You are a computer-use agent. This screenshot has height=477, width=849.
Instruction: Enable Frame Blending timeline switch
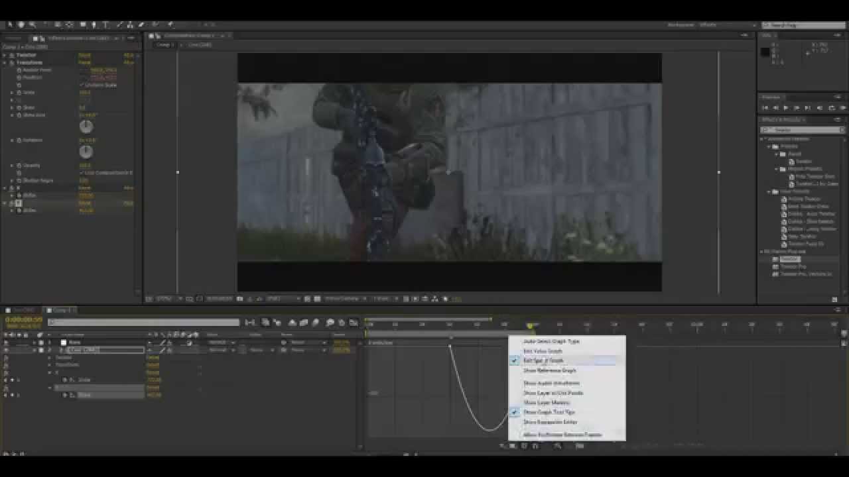pyautogui.click(x=304, y=323)
